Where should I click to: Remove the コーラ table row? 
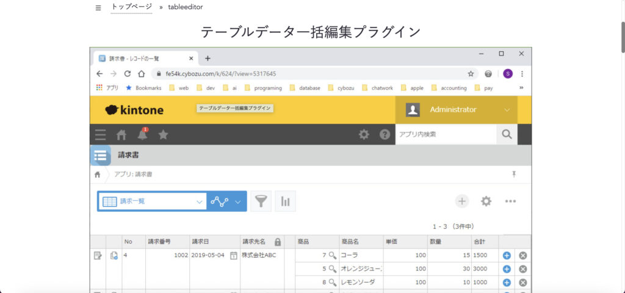point(523,256)
